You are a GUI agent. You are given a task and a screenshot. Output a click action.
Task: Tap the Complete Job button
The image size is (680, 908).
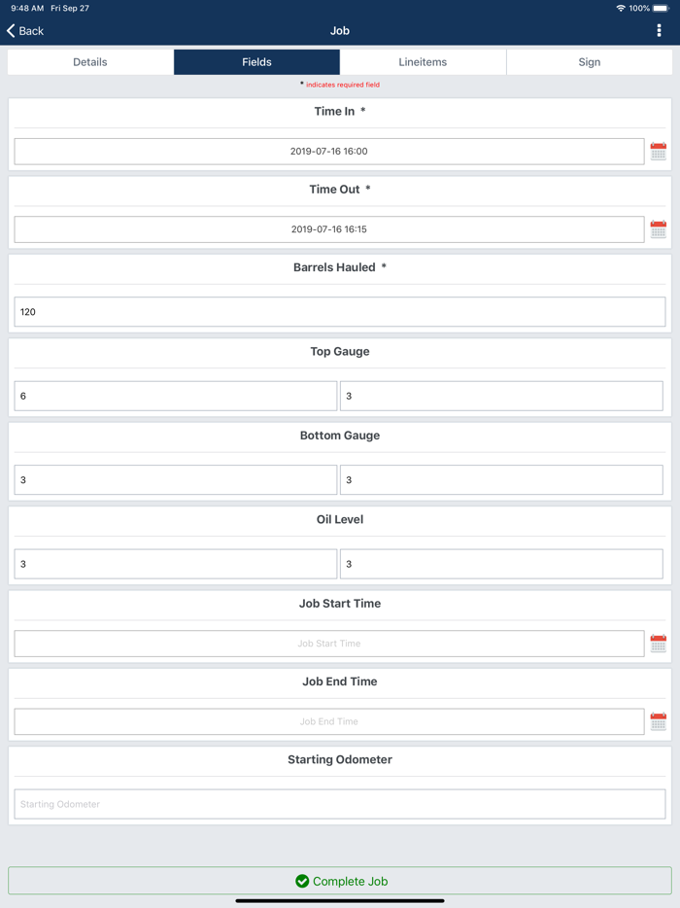click(340, 881)
